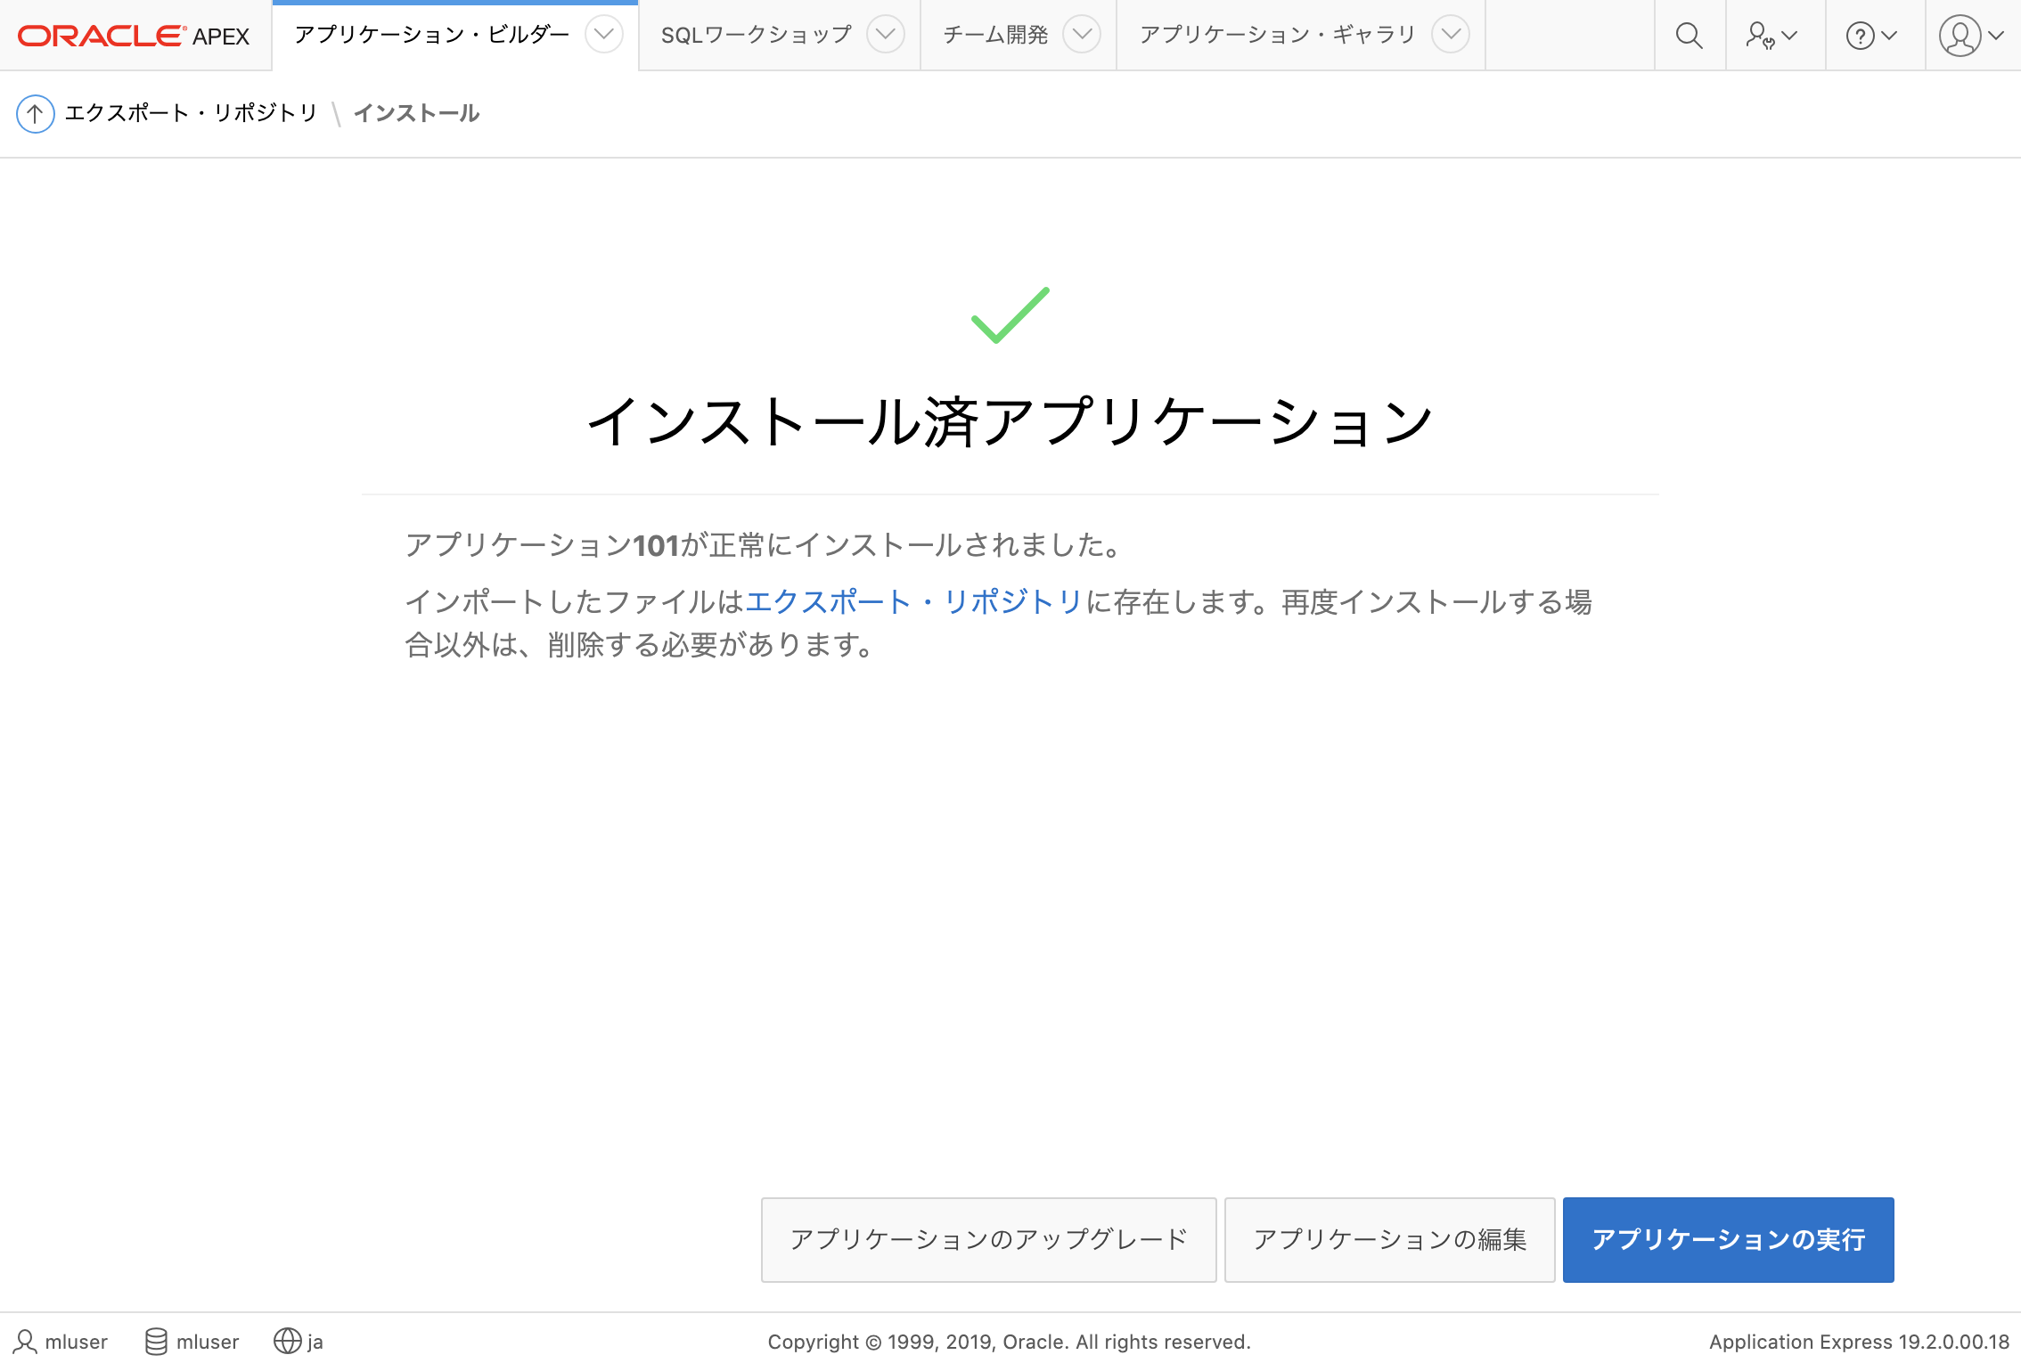Open the エクスポート・リポジトリ link in the message
This screenshot has height=1363, width=2021.
click(x=912, y=602)
